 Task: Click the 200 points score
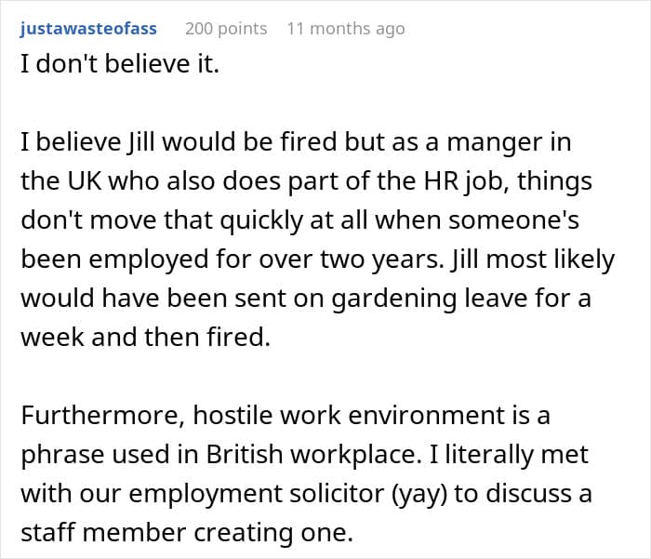(x=226, y=28)
